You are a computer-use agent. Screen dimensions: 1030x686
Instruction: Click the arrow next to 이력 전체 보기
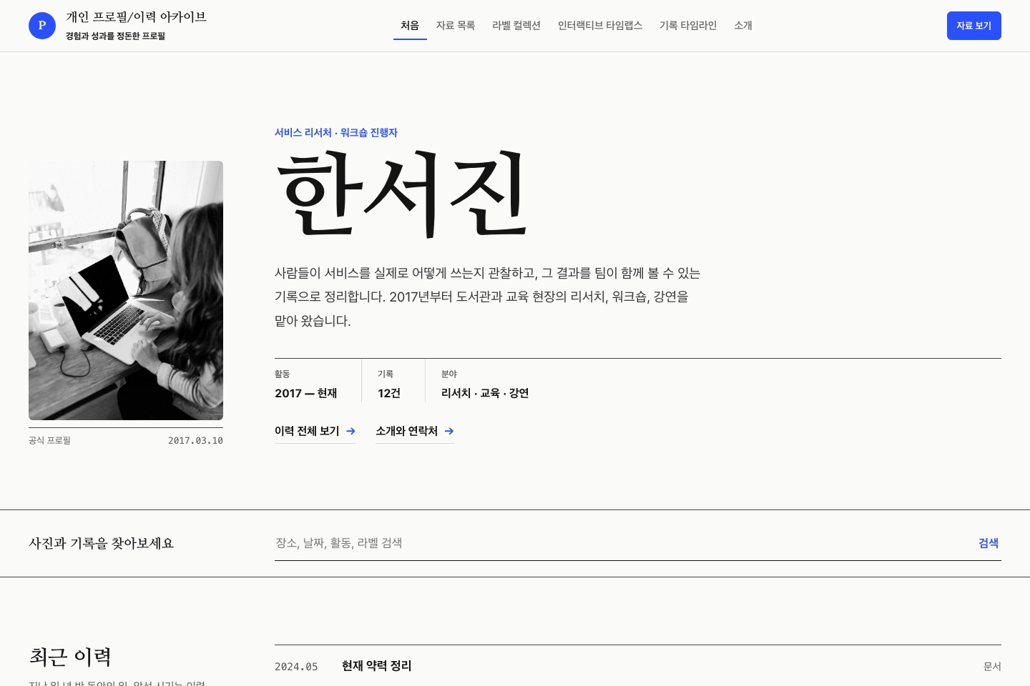[350, 431]
